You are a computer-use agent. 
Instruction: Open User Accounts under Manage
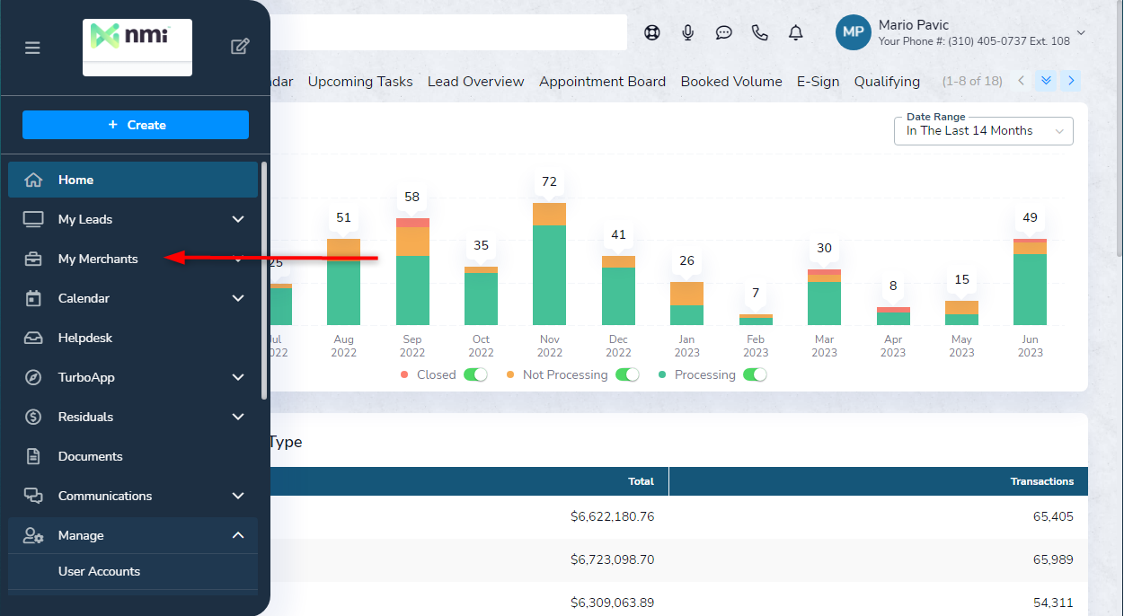99,571
